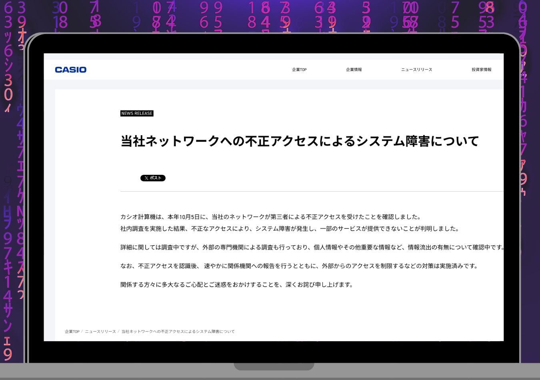
Task: Click paragraph starting with 詳細に関しては調査中
Action: click(x=312, y=248)
